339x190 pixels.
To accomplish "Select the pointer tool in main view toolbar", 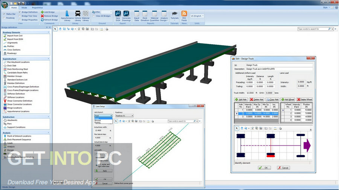I will tap(55, 29).
